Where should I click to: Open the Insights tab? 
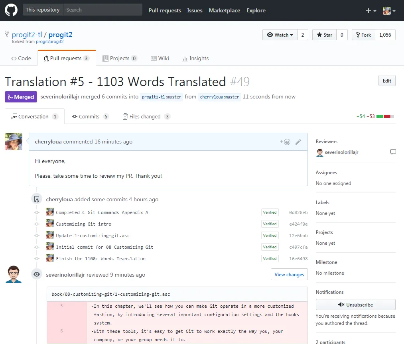click(195, 59)
